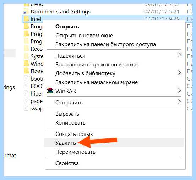Click the Пользователи folder name
The height and width of the screenshot is (180, 196).
[37, 71]
